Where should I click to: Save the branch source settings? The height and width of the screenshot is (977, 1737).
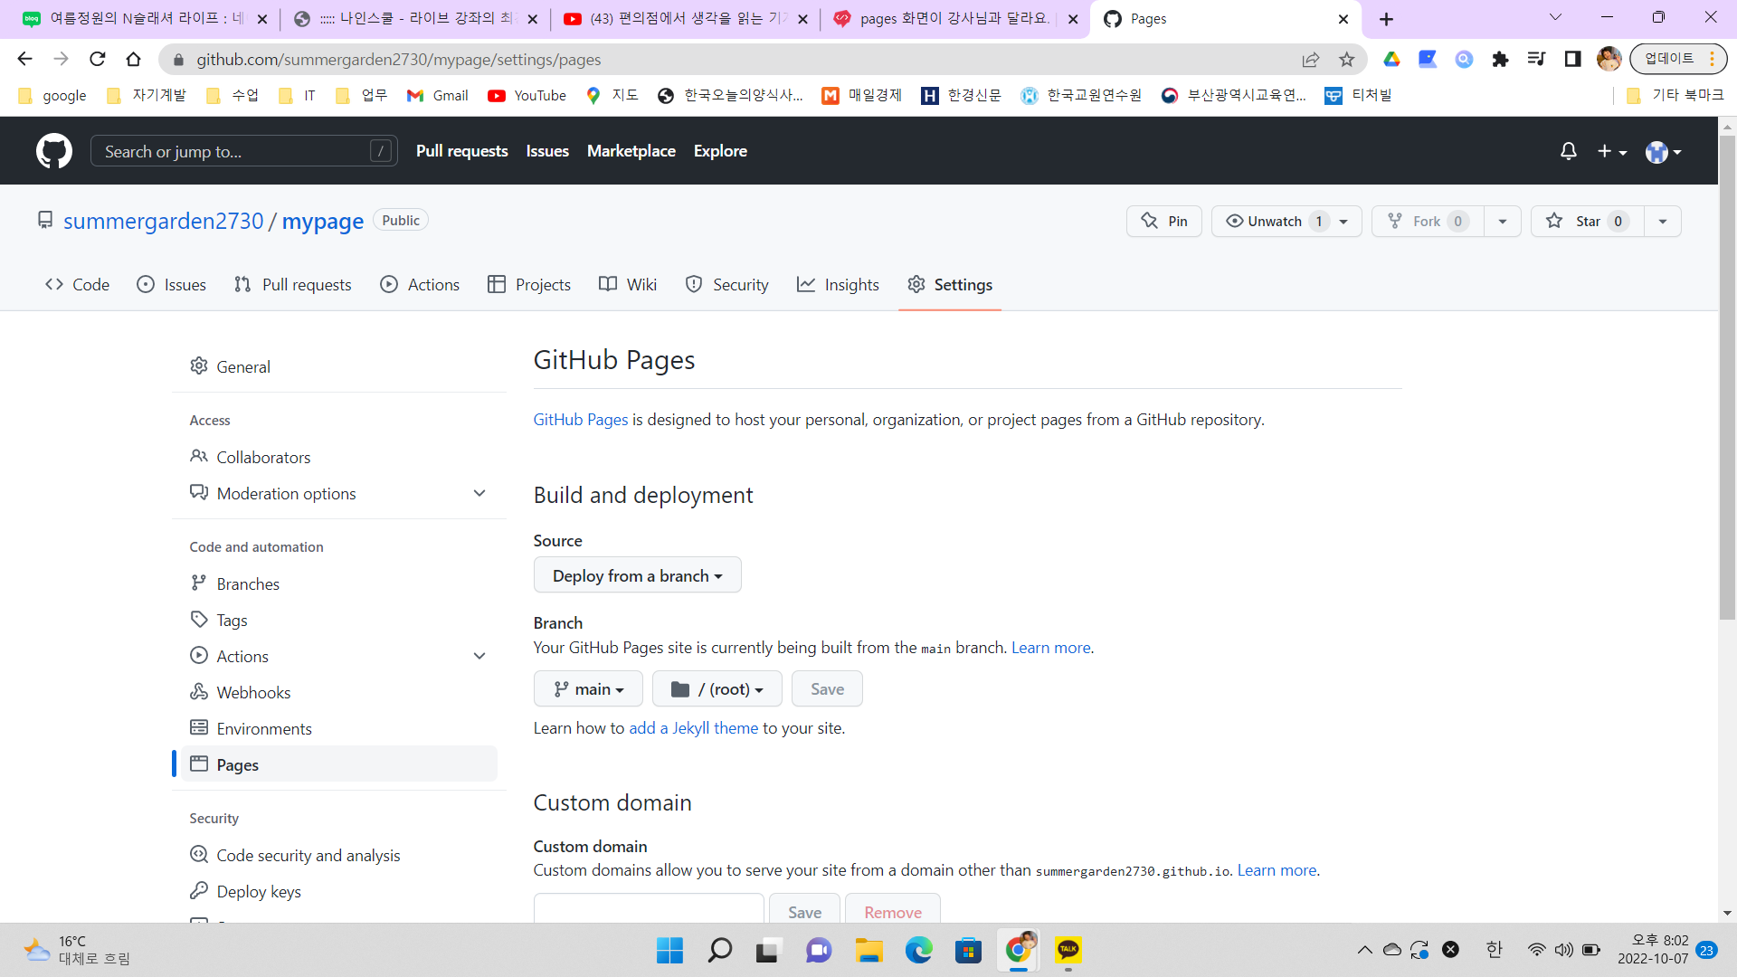[827, 689]
